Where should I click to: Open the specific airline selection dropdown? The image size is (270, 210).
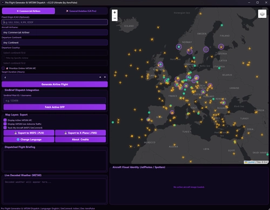pos(55,63)
